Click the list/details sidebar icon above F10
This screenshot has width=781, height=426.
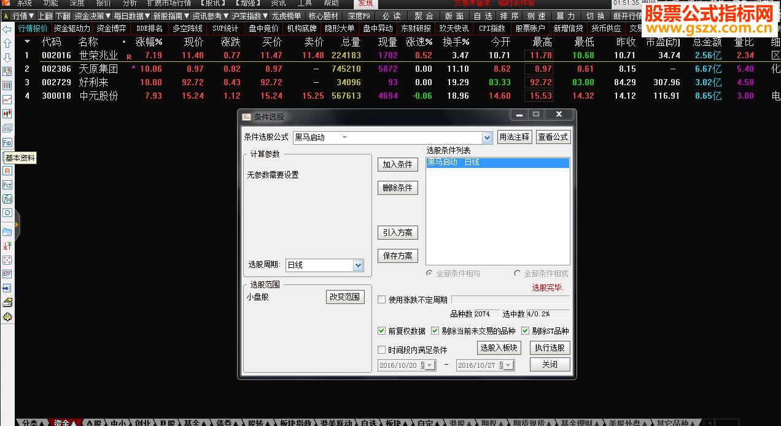[x=7, y=128]
